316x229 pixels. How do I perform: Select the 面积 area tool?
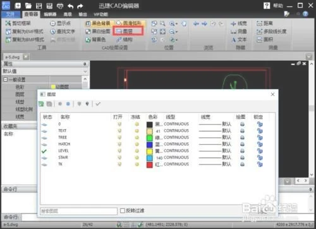coord(265,39)
